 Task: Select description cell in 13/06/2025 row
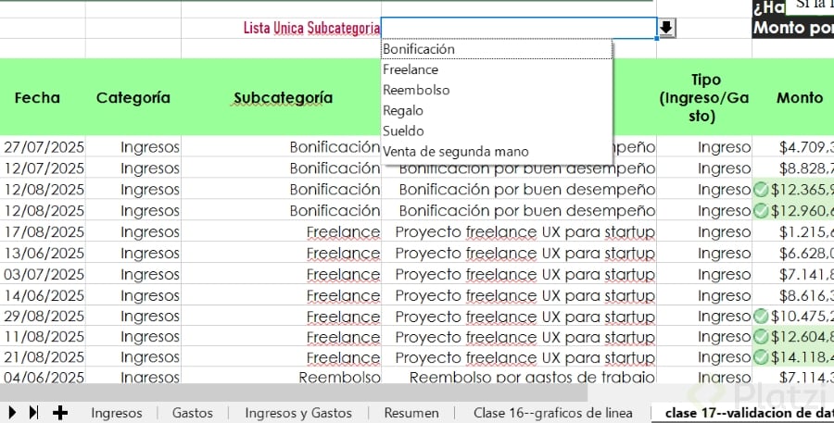tap(519, 253)
